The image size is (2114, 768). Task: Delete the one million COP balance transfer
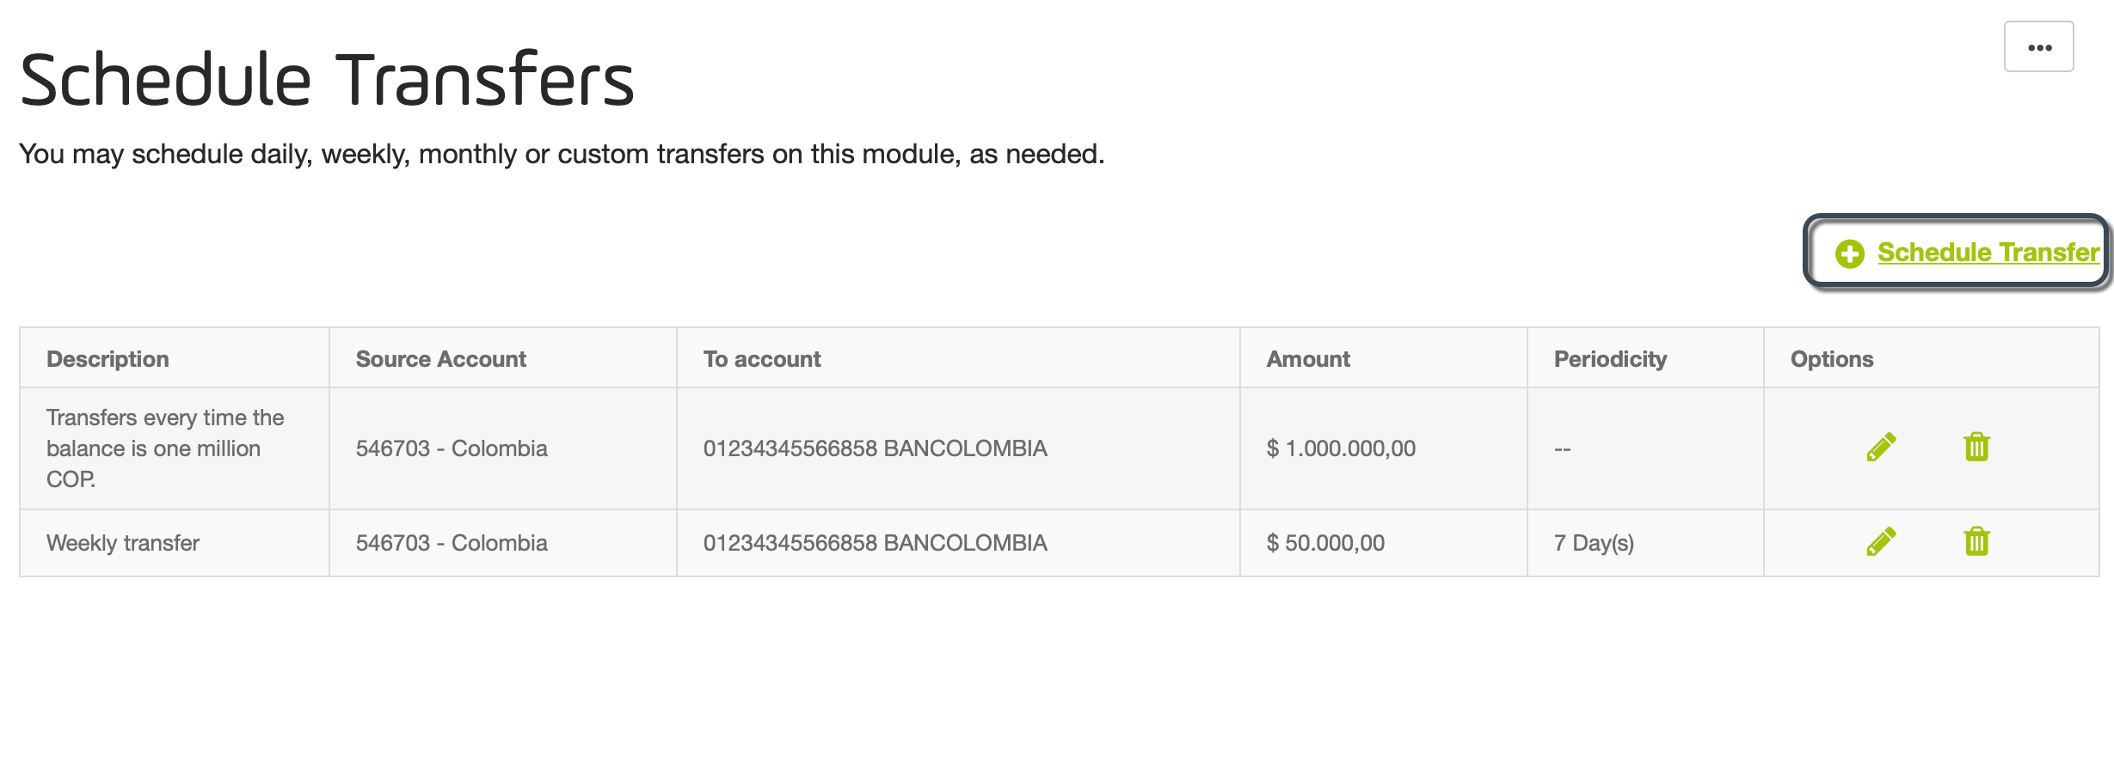pyautogui.click(x=1976, y=447)
